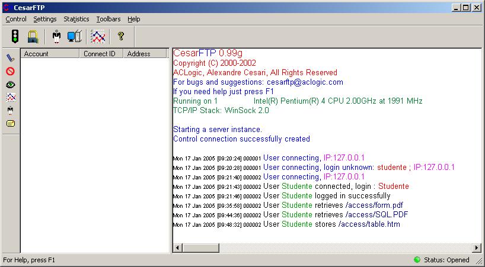Open the Help menu
The width and height of the screenshot is (485, 267).
click(x=133, y=19)
